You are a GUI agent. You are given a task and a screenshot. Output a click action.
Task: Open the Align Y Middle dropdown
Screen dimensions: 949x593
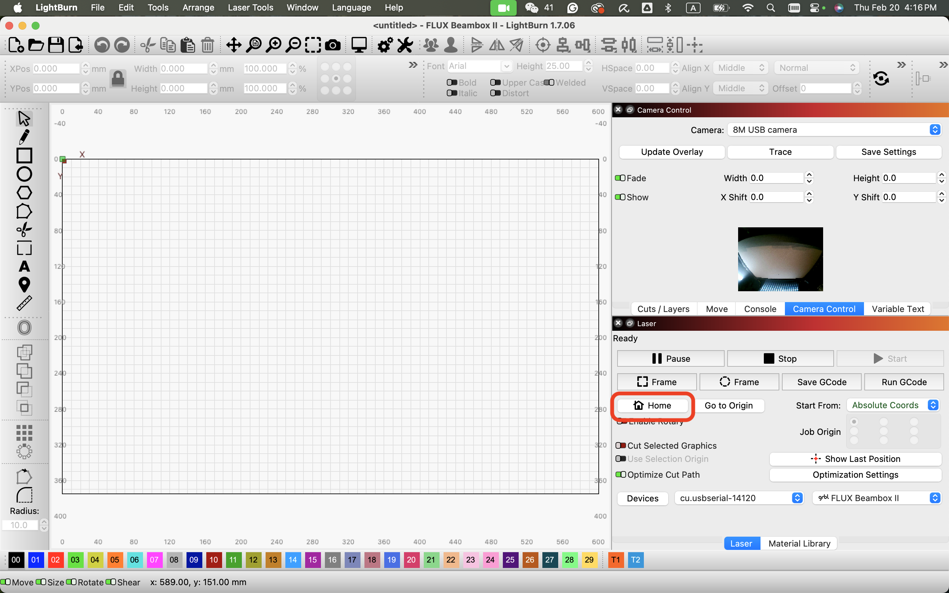[740, 88]
